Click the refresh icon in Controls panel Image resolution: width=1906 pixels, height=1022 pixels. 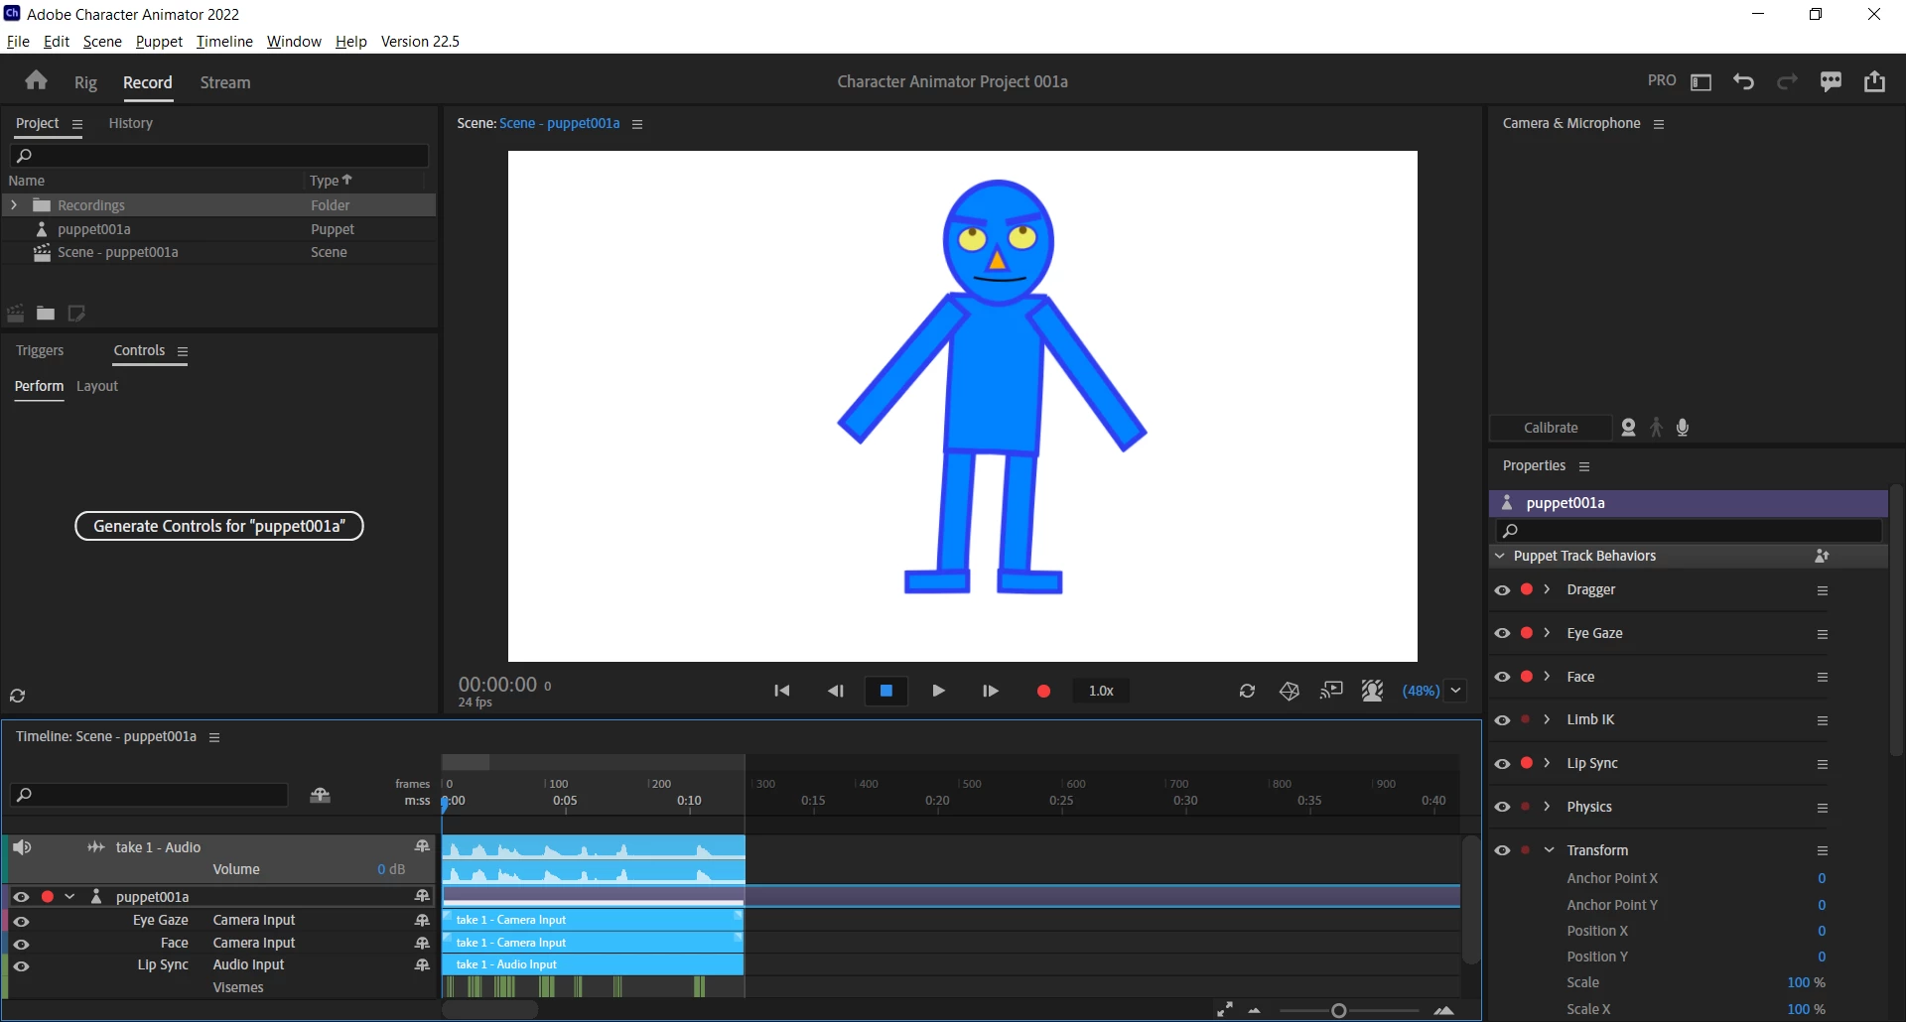coord(17,696)
